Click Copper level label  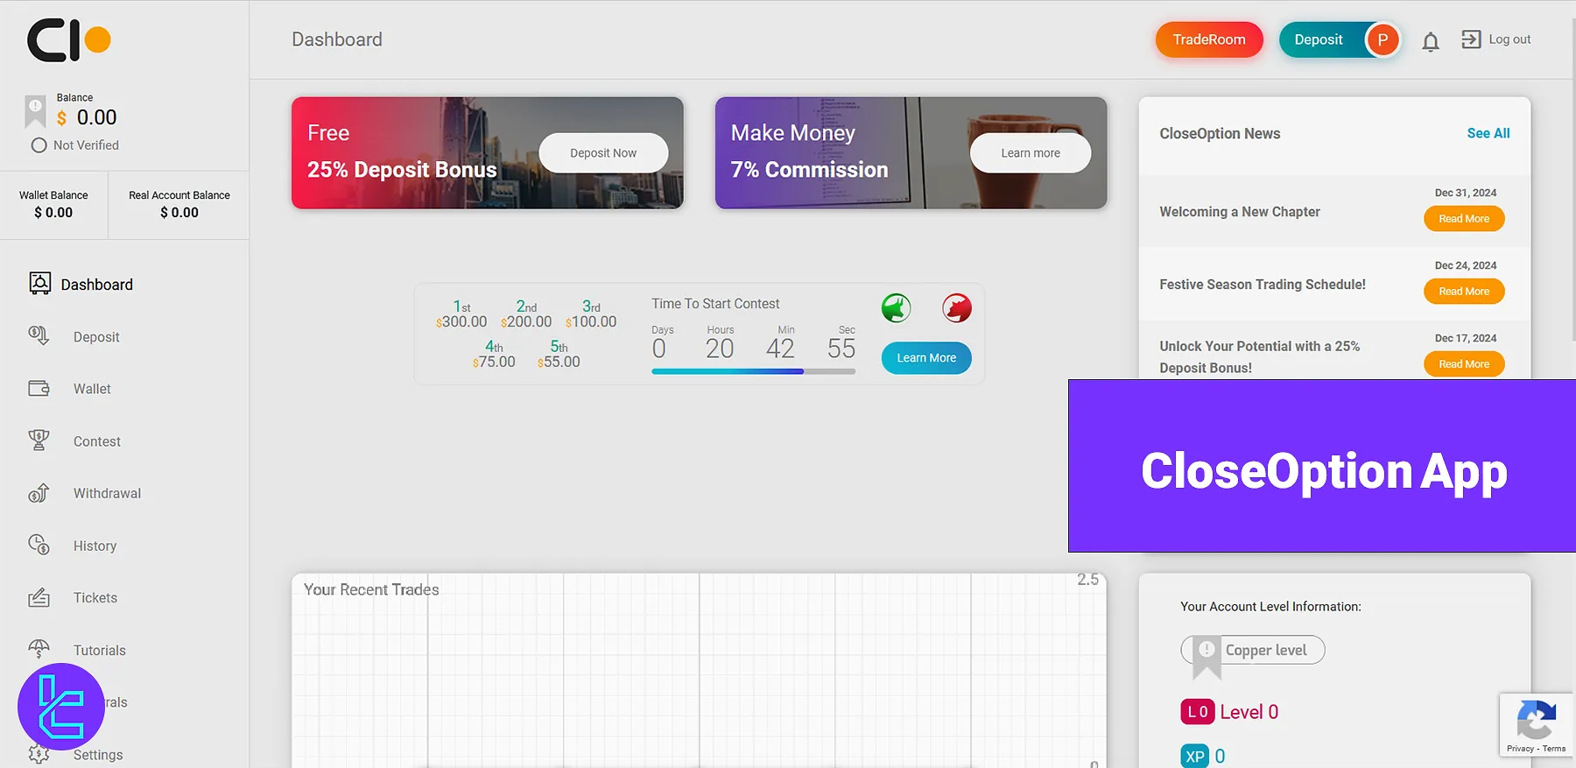(x=1266, y=650)
